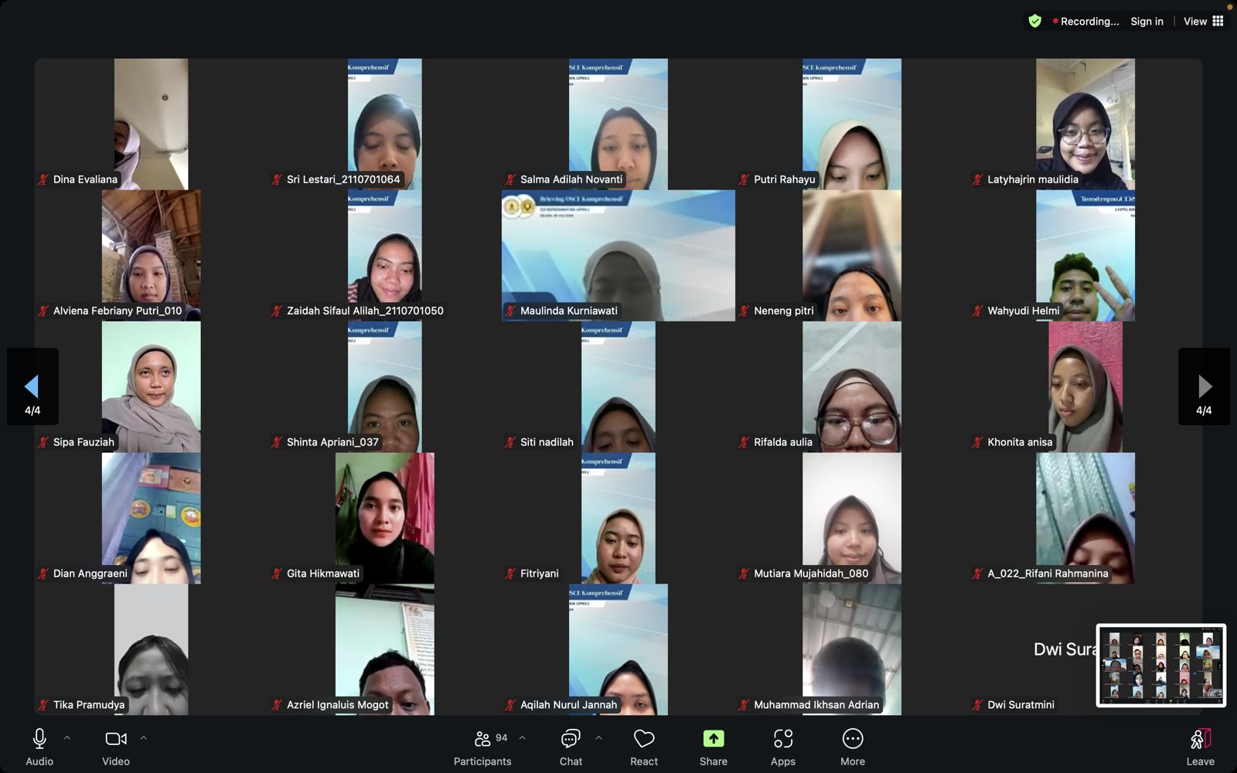1237x773 pixels.
Task: Open the Apps panel
Action: point(782,747)
